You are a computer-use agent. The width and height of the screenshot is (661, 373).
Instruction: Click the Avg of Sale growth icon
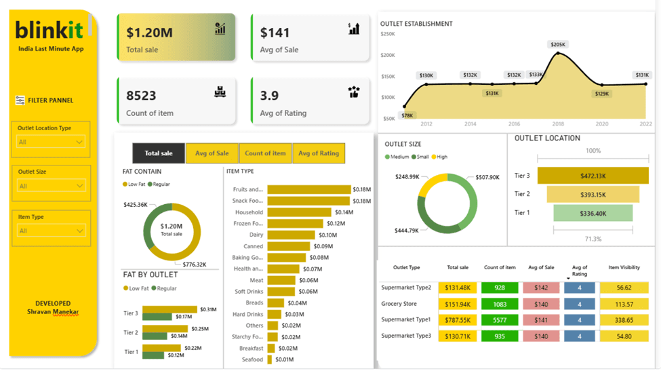[354, 28]
